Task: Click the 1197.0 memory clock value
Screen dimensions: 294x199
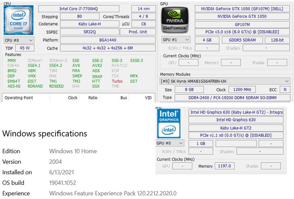Action: coord(225,166)
